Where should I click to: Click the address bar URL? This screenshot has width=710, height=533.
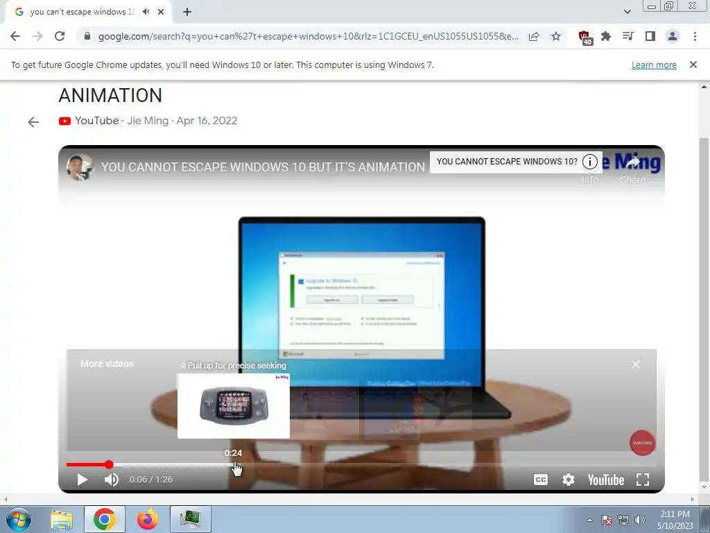coord(309,36)
